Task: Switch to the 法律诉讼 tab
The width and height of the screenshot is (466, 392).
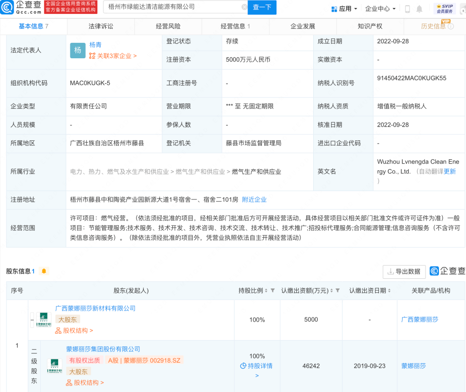Action: [101, 27]
